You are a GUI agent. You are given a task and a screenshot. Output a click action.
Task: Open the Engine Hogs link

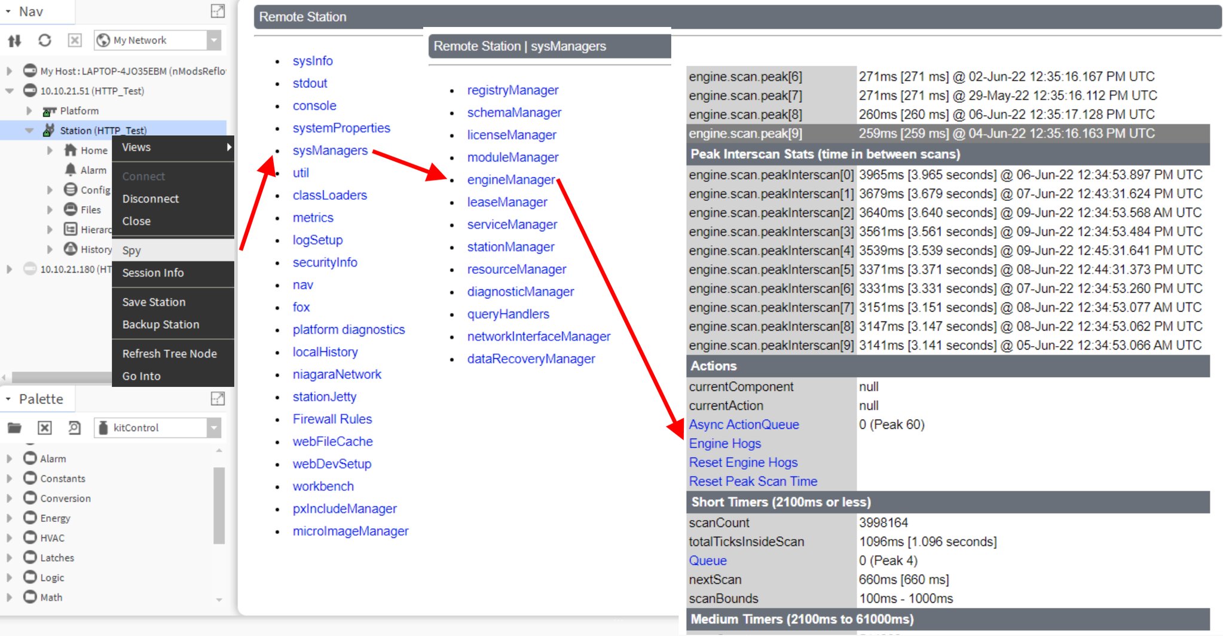click(724, 443)
